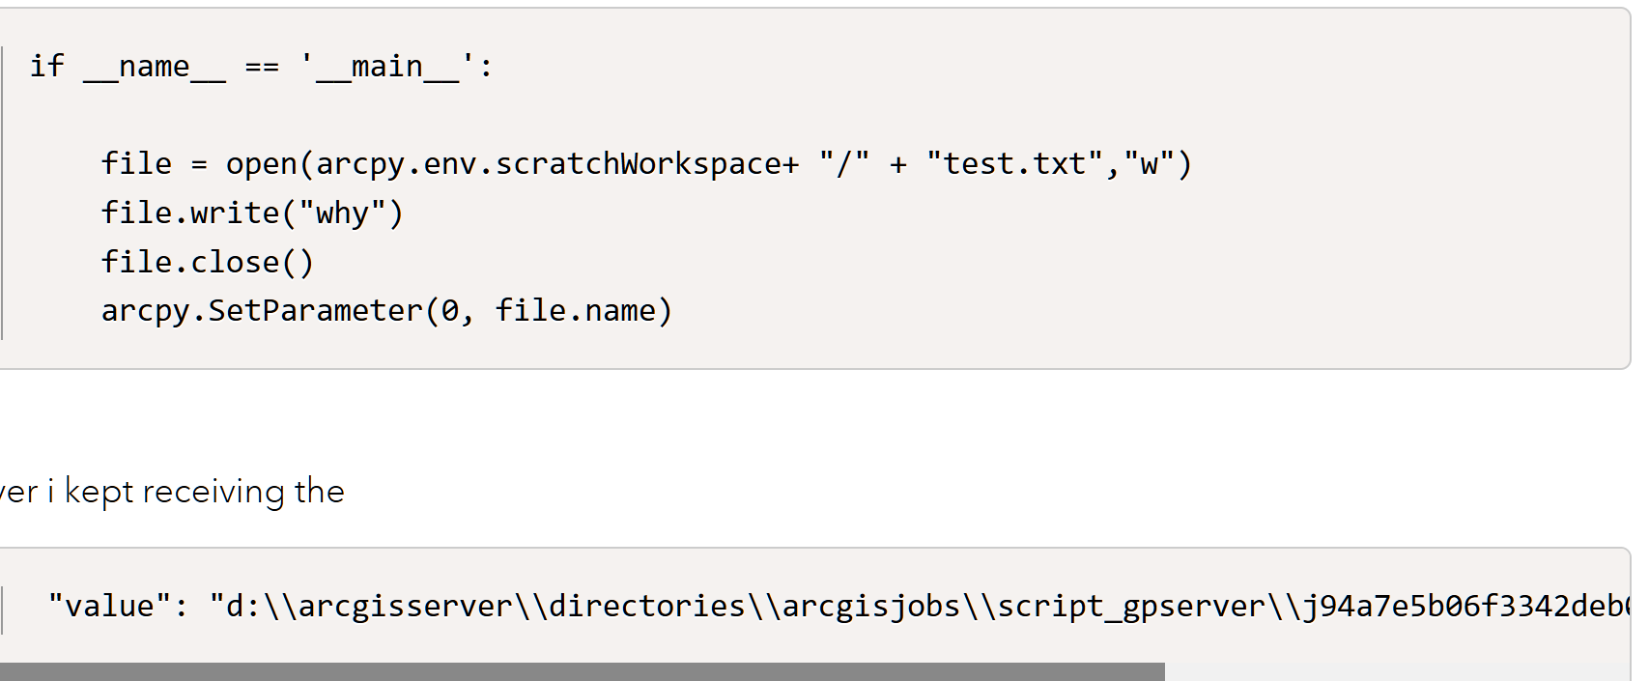Click the horizontal scrollbar thumb under value block
This screenshot has width=1649, height=681.
click(x=583, y=671)
